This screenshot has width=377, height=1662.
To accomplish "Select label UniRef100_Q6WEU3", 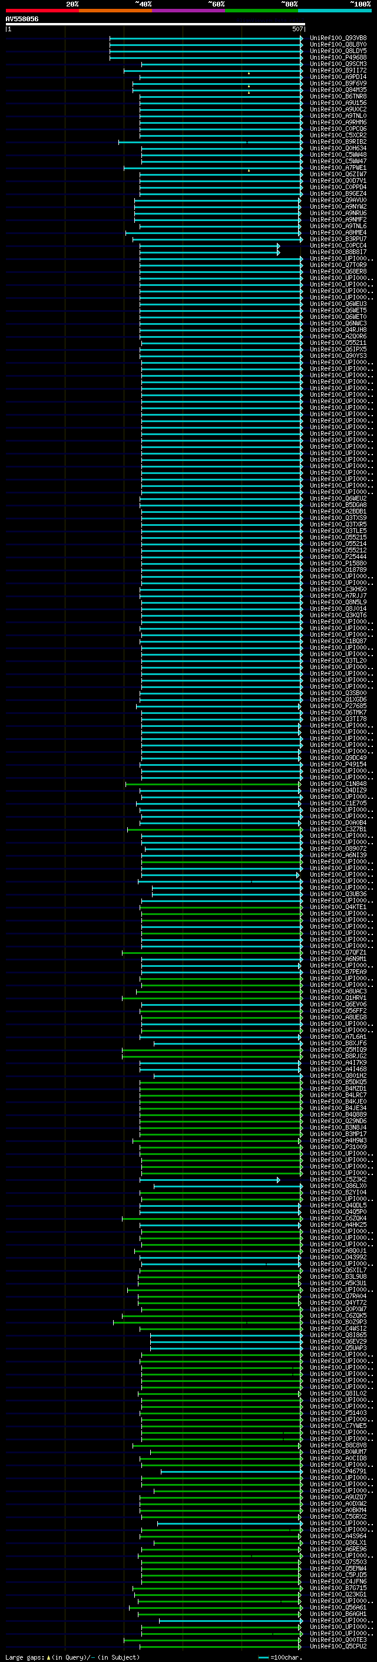I will pyautogui.click(x=338, y=304).
